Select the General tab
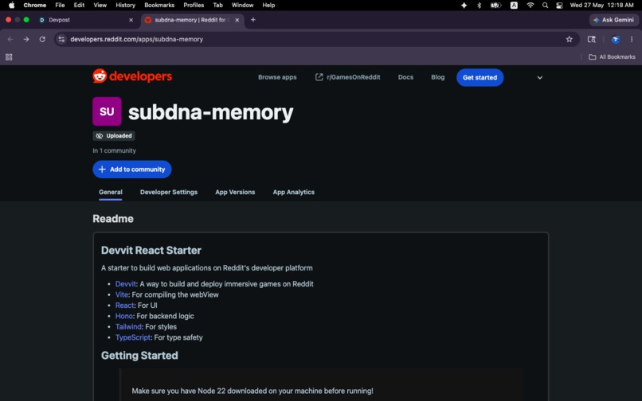642x401 pixels. [x=111, y=192]
